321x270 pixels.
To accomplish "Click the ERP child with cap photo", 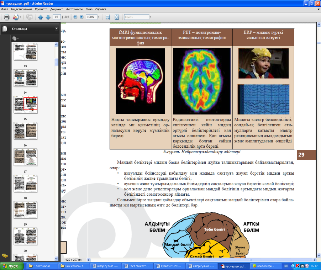I will (x=263, y=63).
